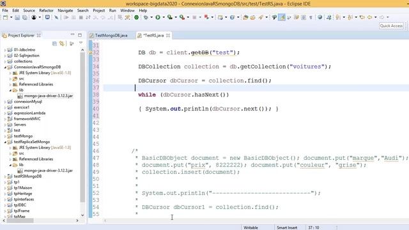Viewport: 409px width, 230px height.
Task: Click the Open Task folder icon
Action: [252, 17]
